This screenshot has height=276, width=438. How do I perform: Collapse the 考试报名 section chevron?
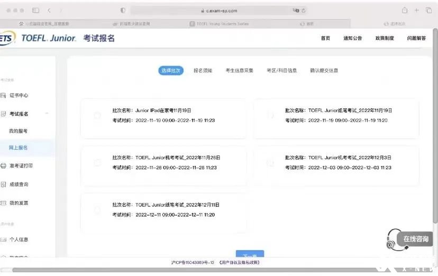coord(47,114)
